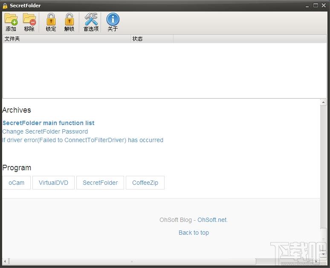Open the oCam program button
The image size is (330, 268).
point(17,183)
